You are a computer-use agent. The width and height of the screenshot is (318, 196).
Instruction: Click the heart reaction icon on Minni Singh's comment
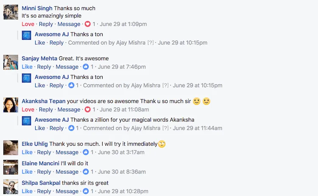click(x=87, y=24)
